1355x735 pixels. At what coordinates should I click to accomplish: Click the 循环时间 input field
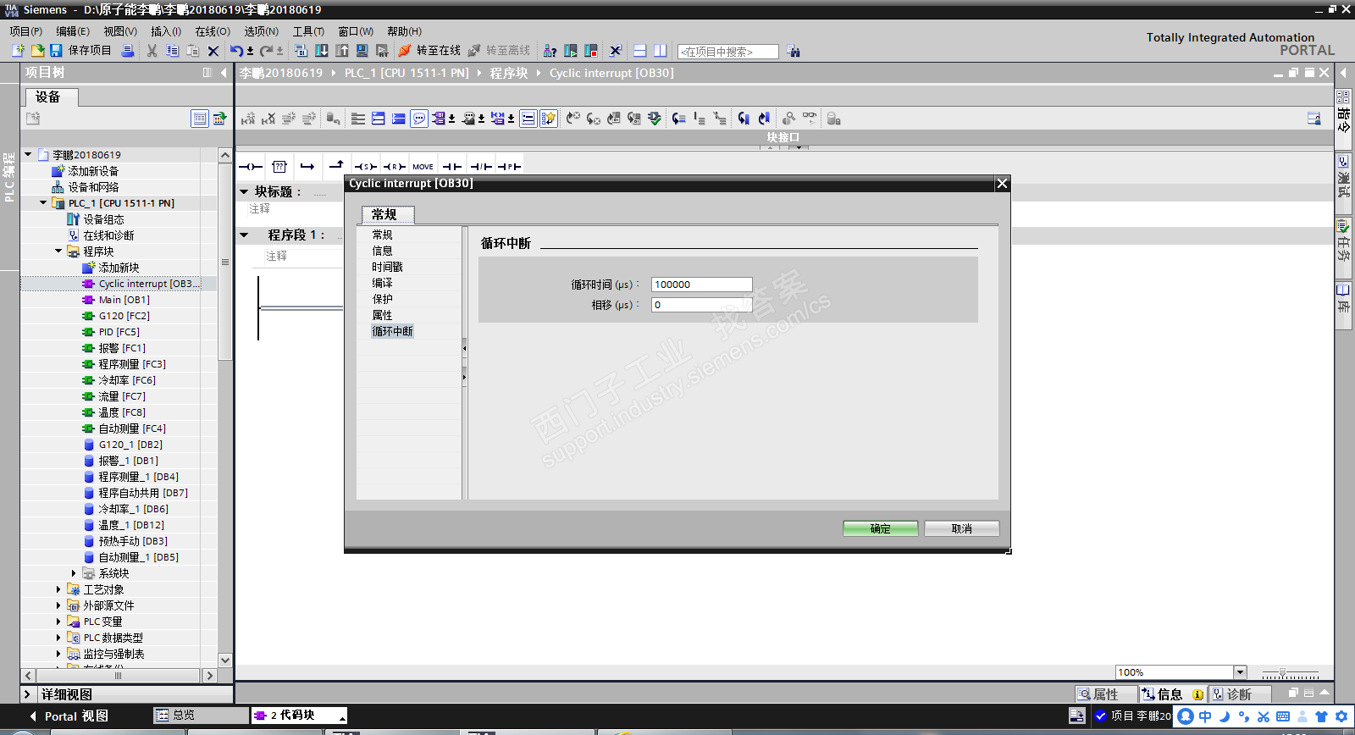702,285
